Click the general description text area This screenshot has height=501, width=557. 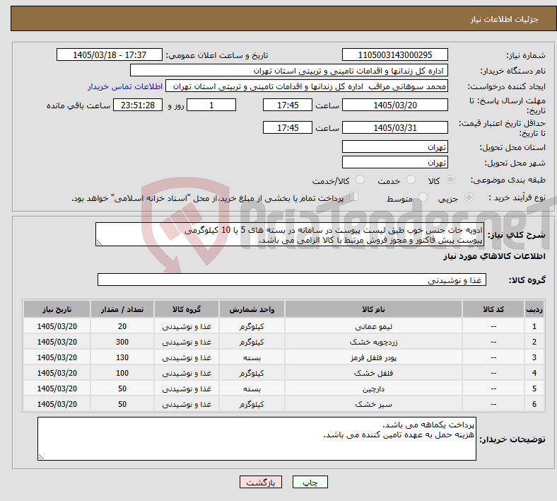click(290, 234)
